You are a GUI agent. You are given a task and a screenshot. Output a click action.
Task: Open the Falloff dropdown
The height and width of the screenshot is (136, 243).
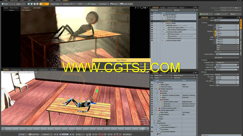click(x=81, y=4)
